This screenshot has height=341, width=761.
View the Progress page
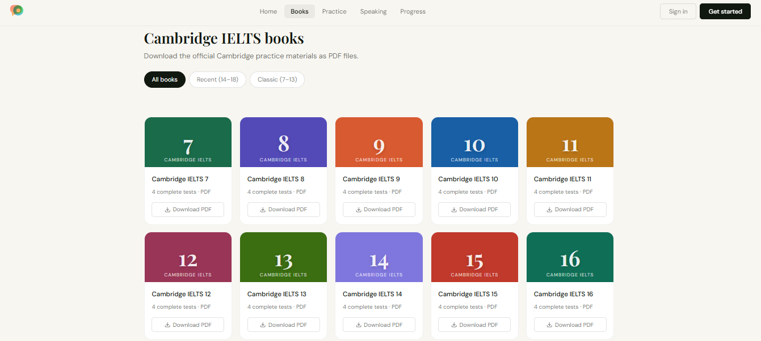[x=413, y=11]
